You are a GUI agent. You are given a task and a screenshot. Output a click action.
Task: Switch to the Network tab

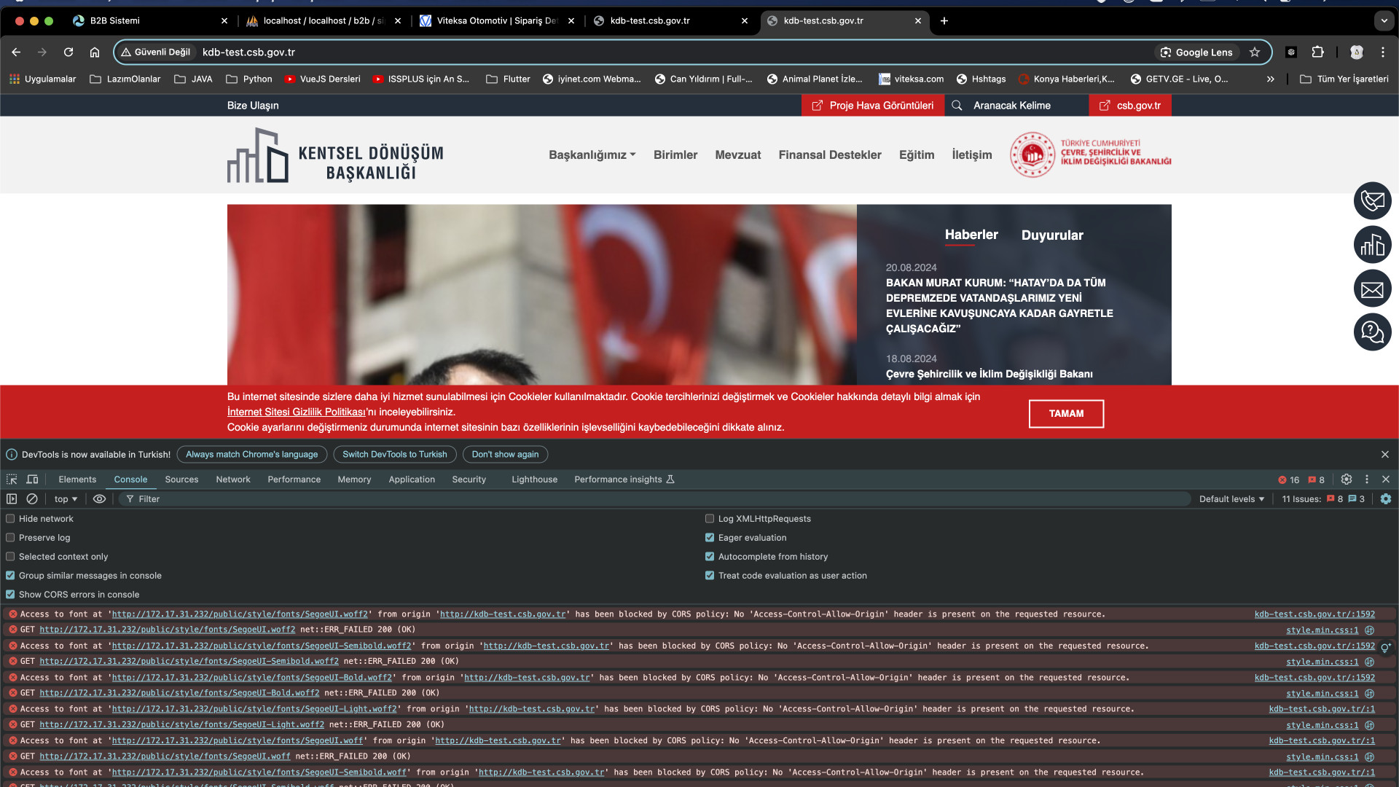[x=232, y=479]
